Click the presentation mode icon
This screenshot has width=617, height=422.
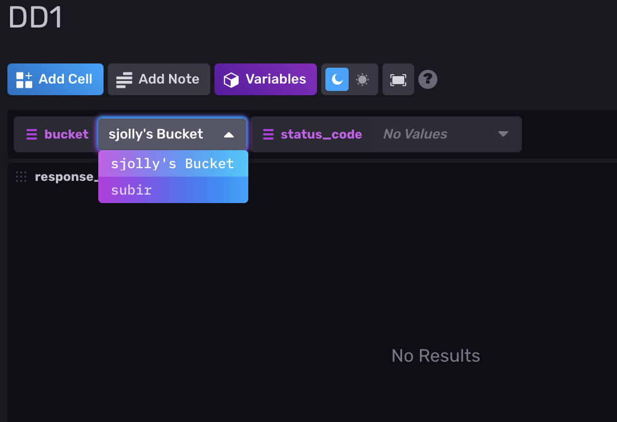(x=398, y=79)
